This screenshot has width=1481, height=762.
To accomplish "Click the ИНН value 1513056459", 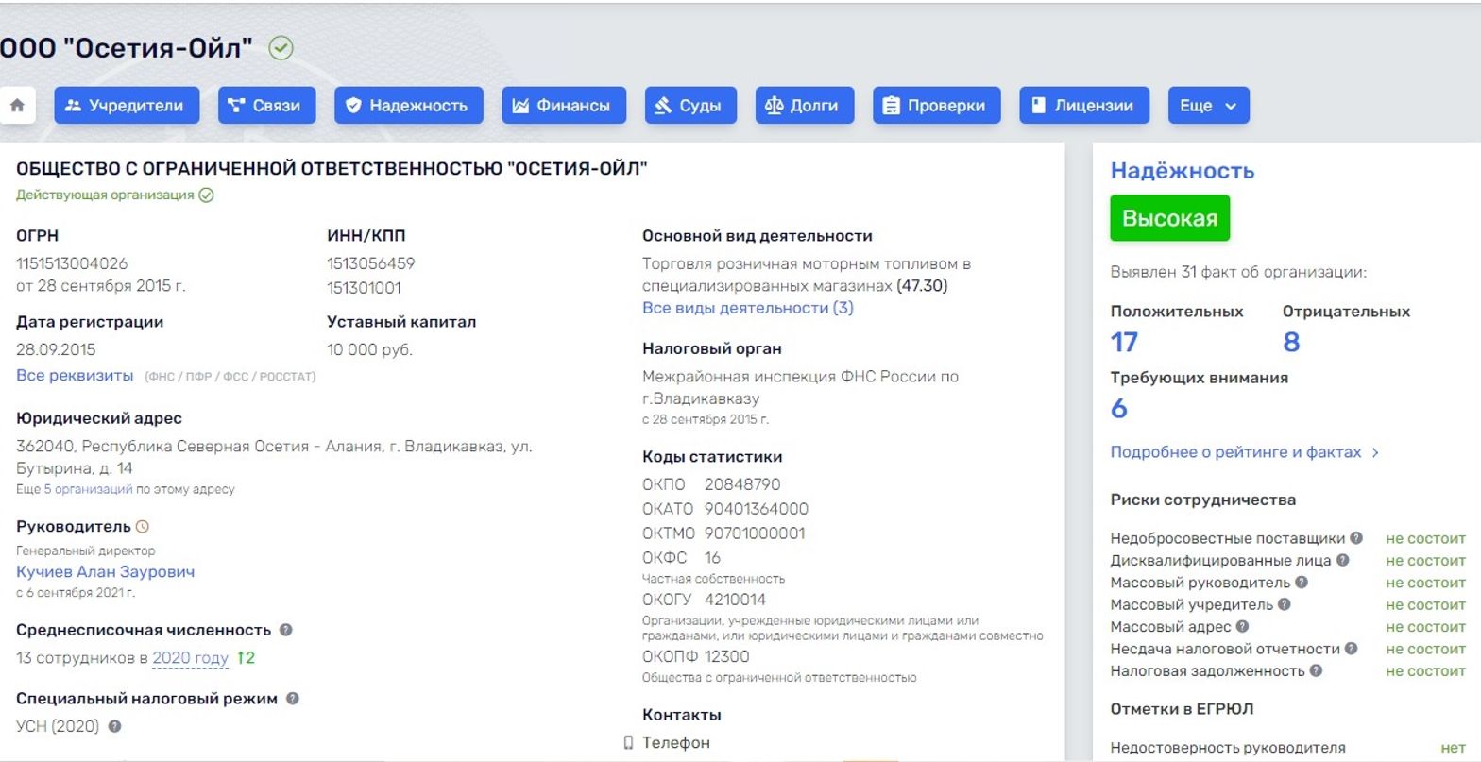I will 371,263.
